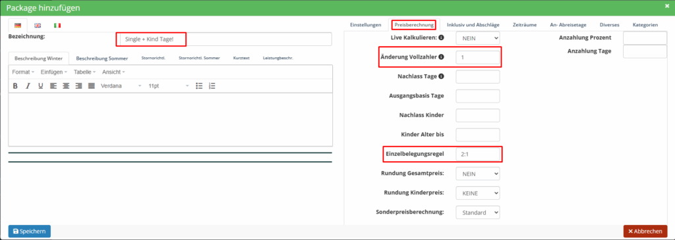Toggle italic formatting in editor
This screenshot has height=240, width=675.
click(28, 86)
